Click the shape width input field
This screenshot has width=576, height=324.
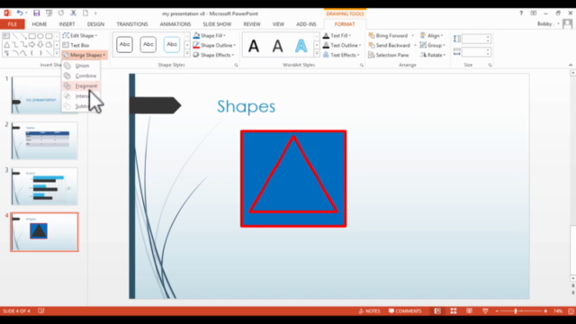tap(476, 52)
